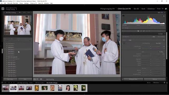
Task: Switch to Bản đồ module
Action: (x=136, y=9)
